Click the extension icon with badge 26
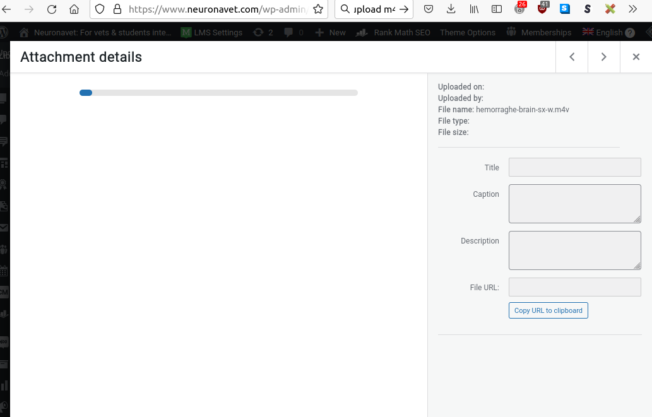Image resolution: width=652 pixels, height=417 pixels. 520,8
